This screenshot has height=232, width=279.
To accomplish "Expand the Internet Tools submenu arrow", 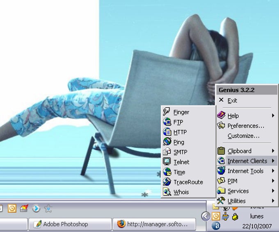I will coord(273,171).
